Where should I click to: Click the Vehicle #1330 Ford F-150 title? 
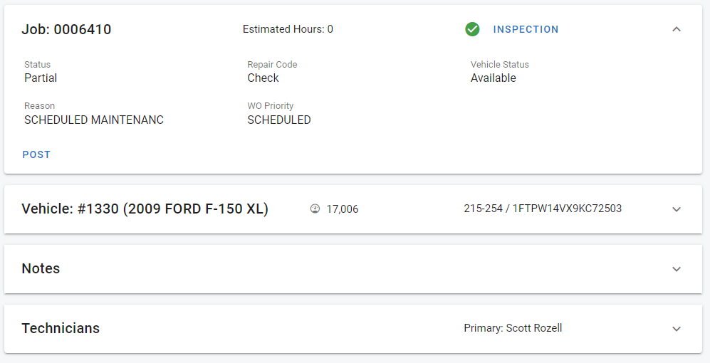click(145, 209)
